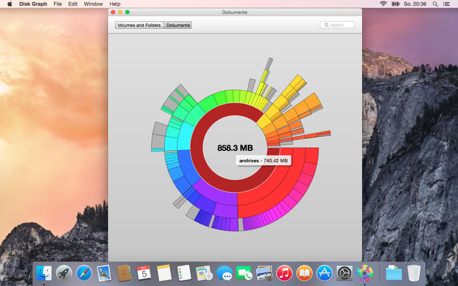The height and width of the screenshot is (286, 458).
Task: Open Launchpad from the dock
Action: tap(64, 273)
